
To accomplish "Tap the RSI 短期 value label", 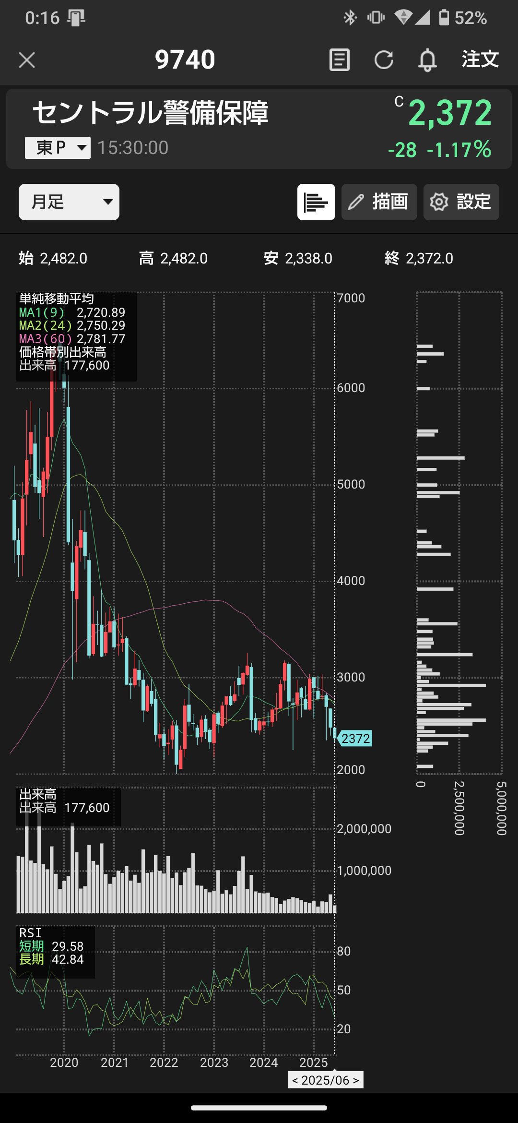I will click(51, 946).
